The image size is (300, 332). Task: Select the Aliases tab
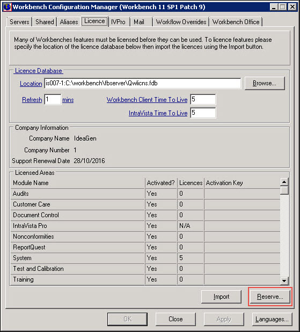69,22
